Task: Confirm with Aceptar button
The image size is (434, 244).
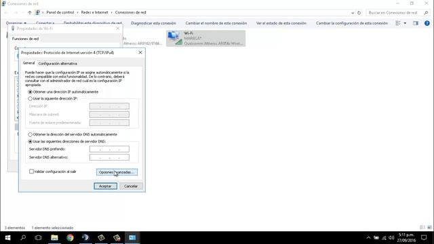Action: 105,186
